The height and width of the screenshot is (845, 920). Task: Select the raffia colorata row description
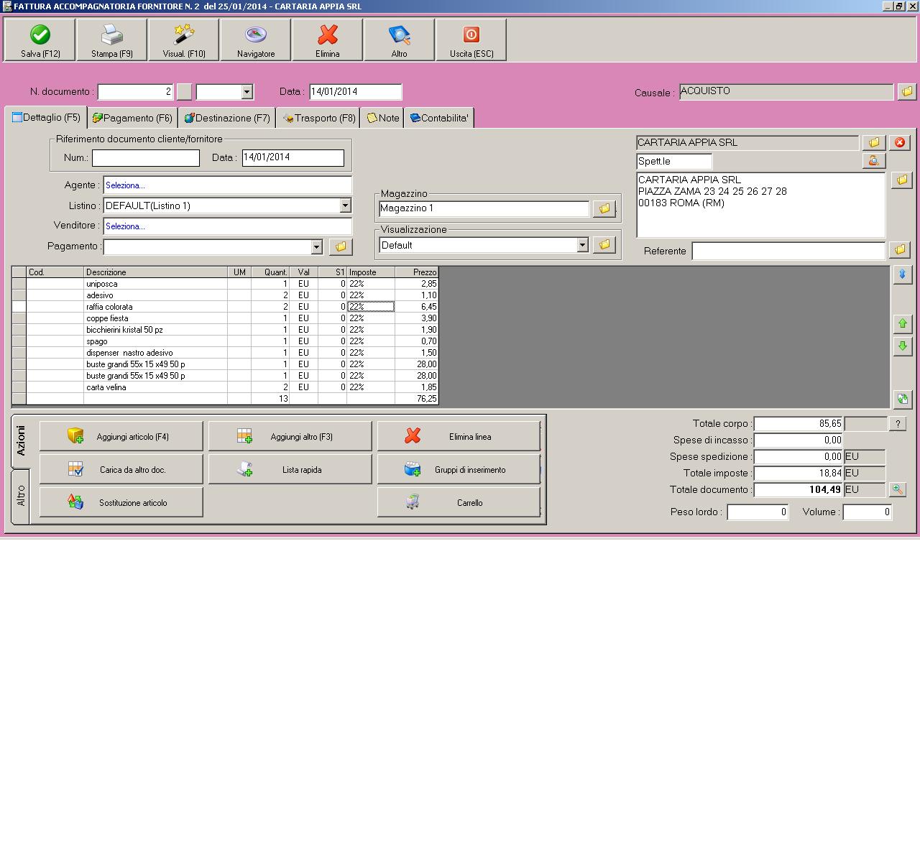coord(155,307)
